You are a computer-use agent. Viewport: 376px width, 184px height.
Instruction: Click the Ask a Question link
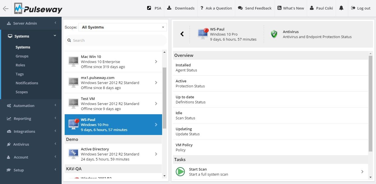pos(216,8)
